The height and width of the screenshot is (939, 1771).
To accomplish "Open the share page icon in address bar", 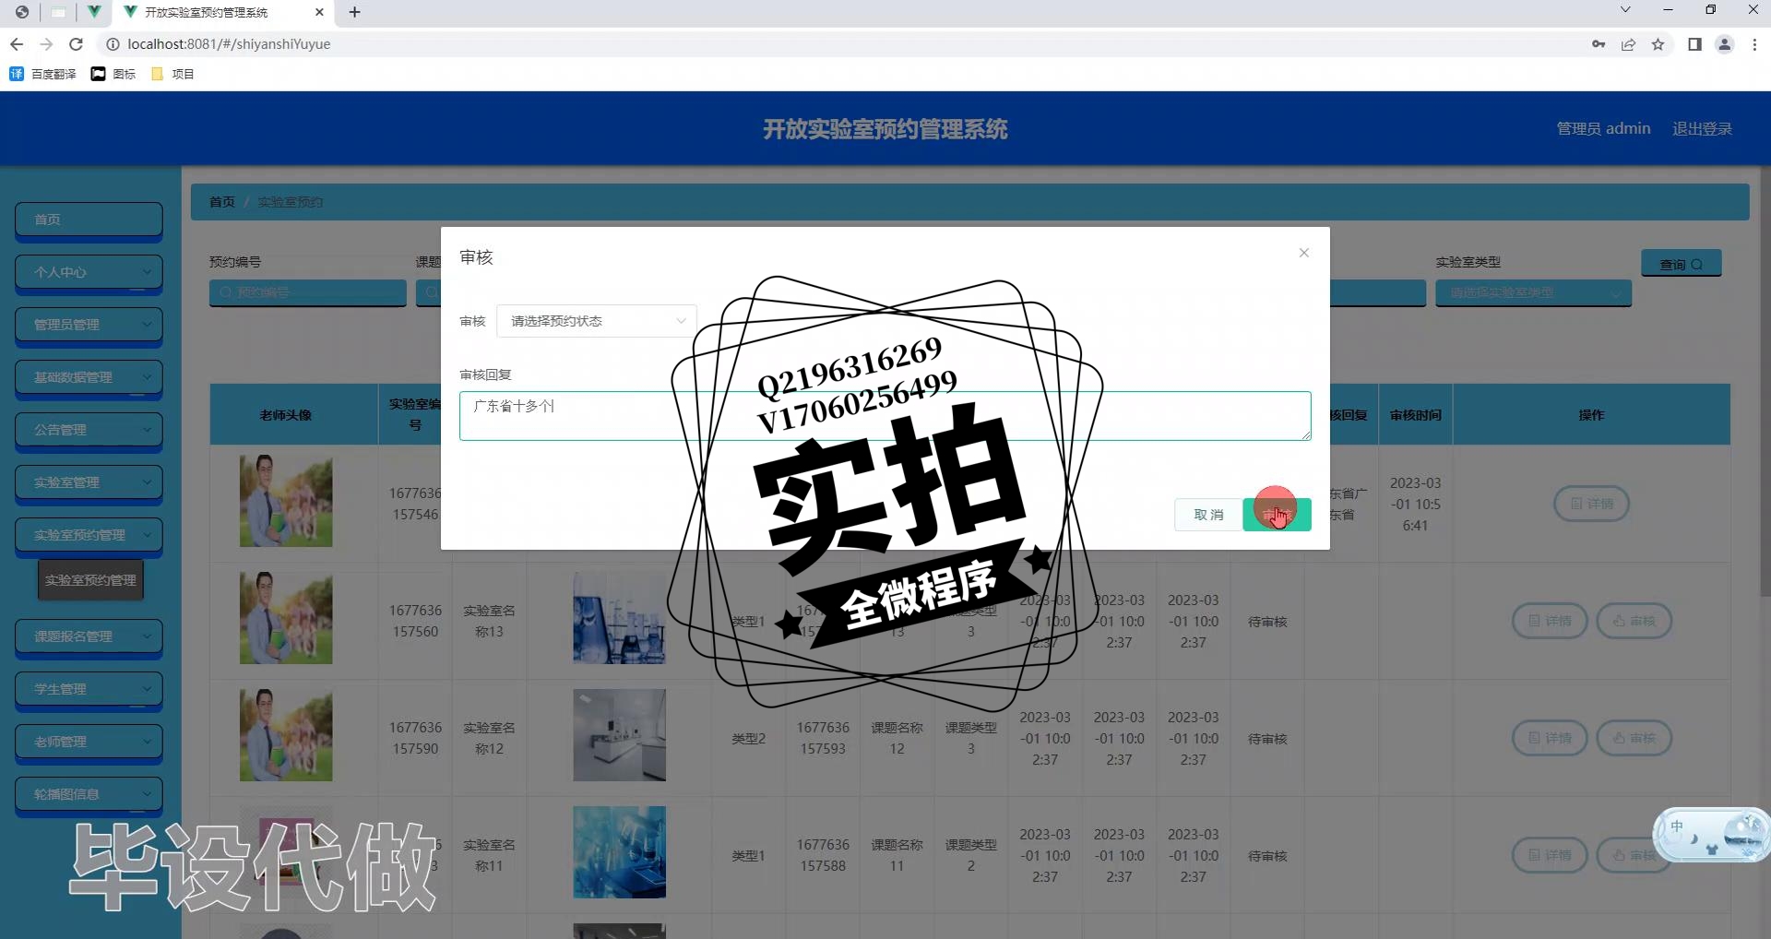I will tap(1628, 44).
